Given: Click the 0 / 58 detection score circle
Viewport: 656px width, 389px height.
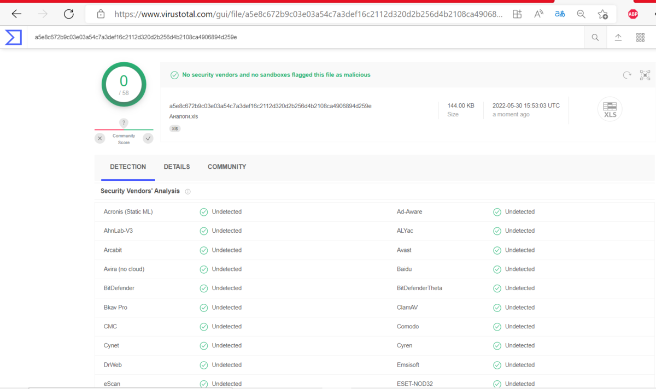Looking at the screenshot, I should [x=124, y=85].
